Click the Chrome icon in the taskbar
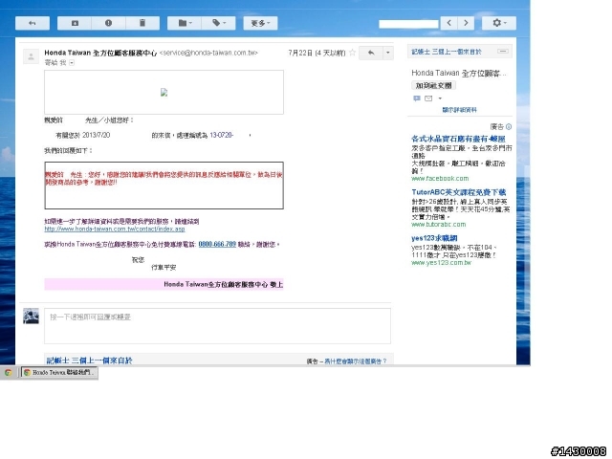 (8, 373)
